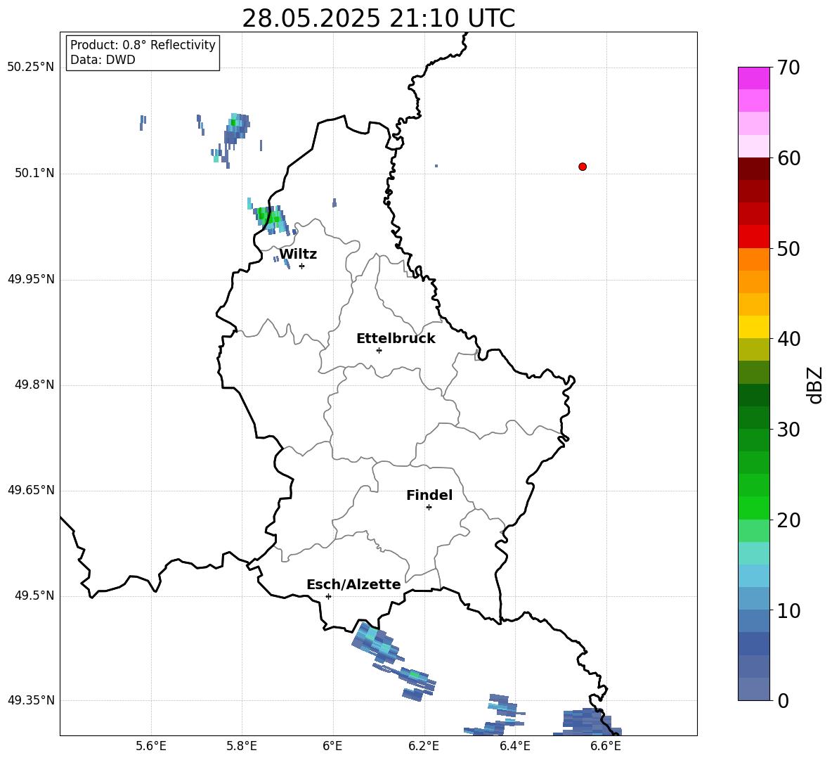Viewport: 832px width, 760px height.
Task: Click the 6.6°E longitude label
Action: pyautogui.click(x=606, y=746)
